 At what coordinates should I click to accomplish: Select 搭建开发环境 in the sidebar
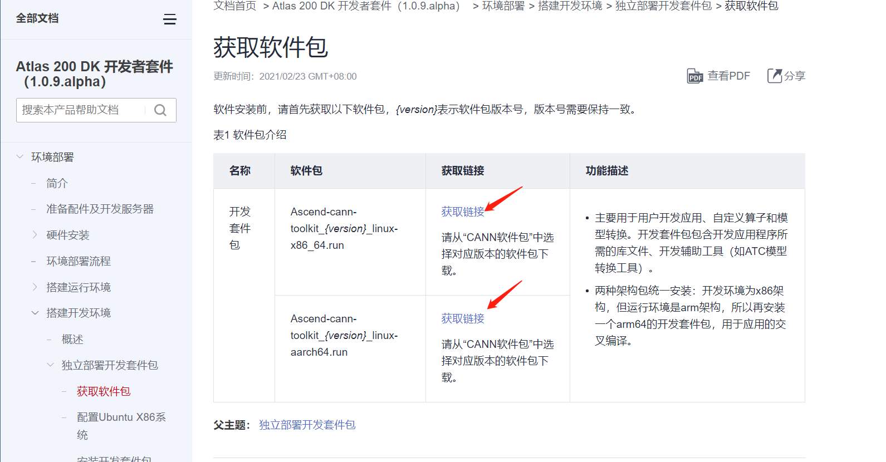[x=79, y=313]
